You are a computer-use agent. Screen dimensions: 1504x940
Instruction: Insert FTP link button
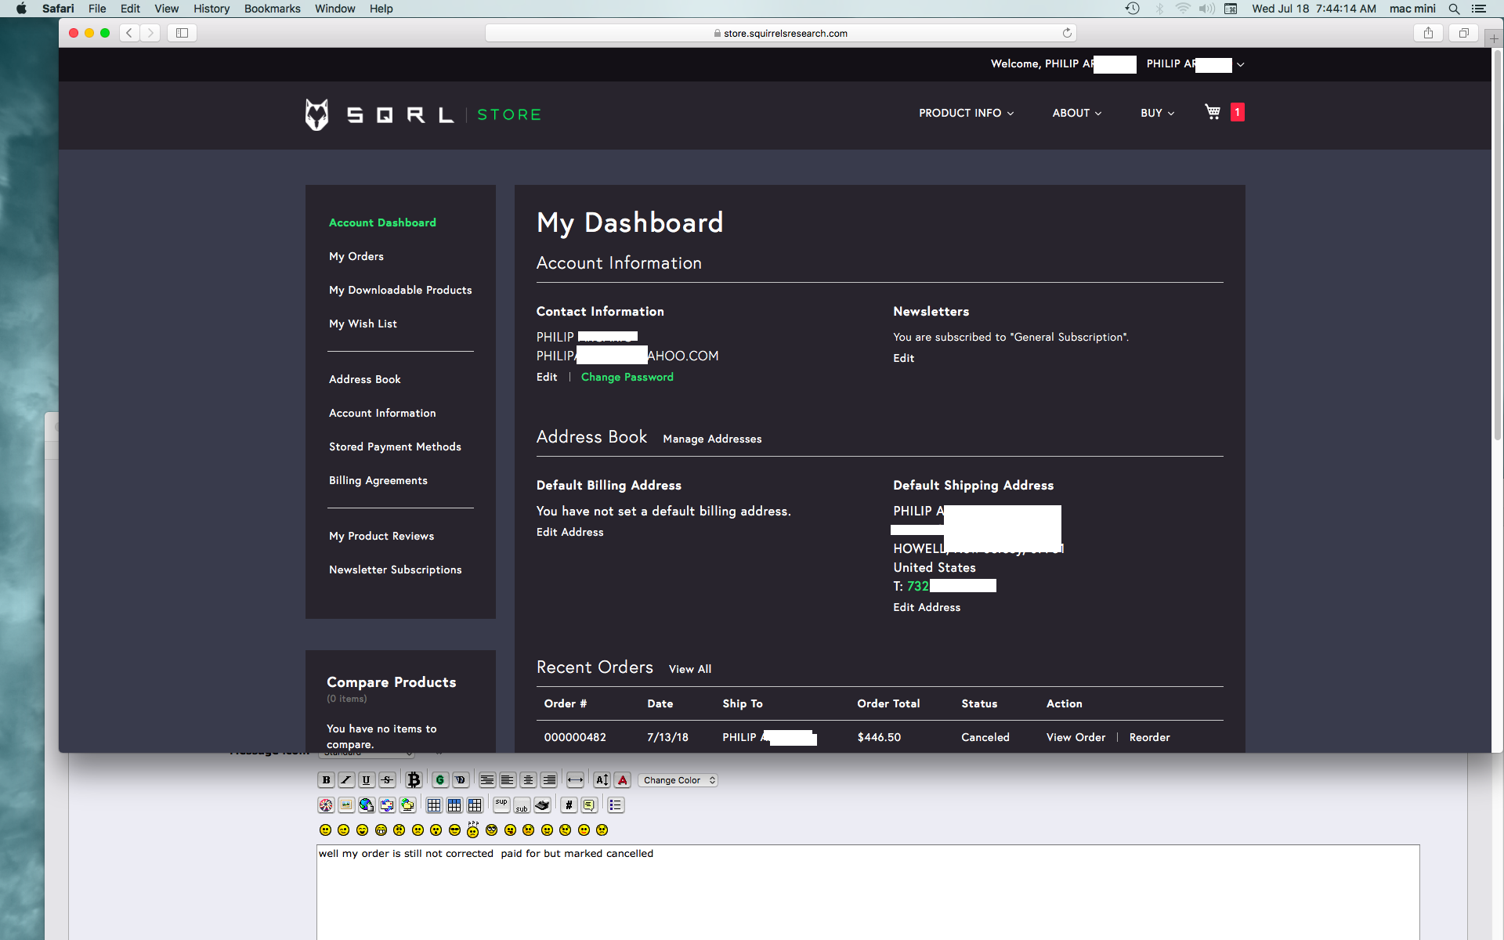(x=407, y=805)
